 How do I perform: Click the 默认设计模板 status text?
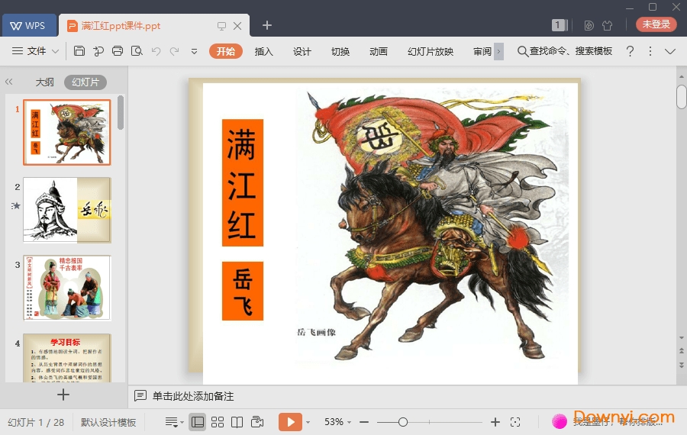coord(108,422)
